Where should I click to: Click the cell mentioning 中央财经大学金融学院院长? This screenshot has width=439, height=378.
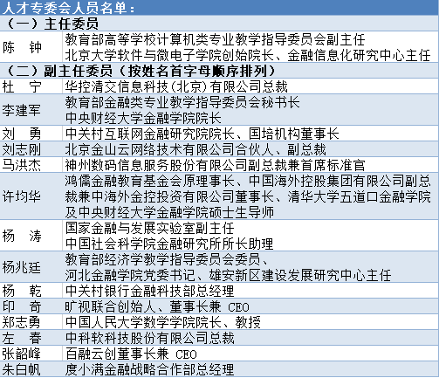(250, 110)
